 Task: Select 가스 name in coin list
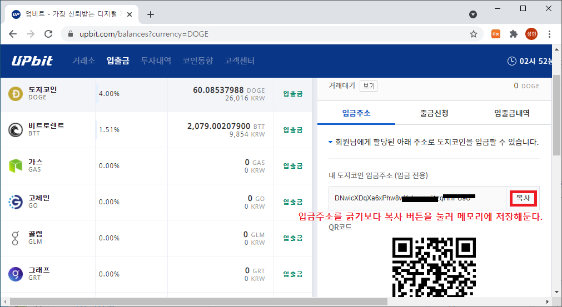coord(36,162)
